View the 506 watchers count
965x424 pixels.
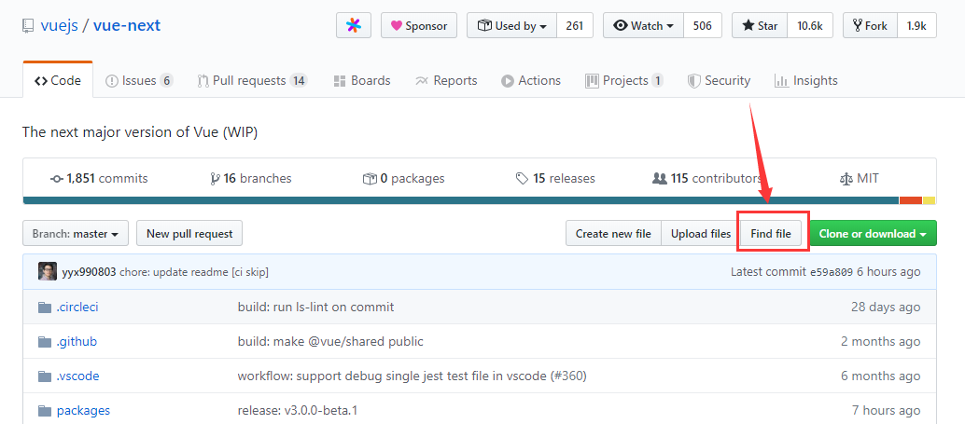[x=702, y=26]
